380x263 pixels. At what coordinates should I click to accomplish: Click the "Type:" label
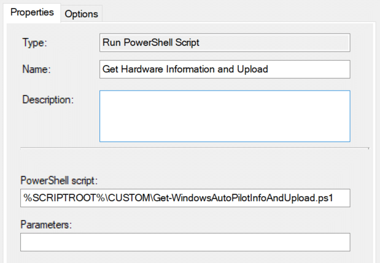(x=34, y=43)
